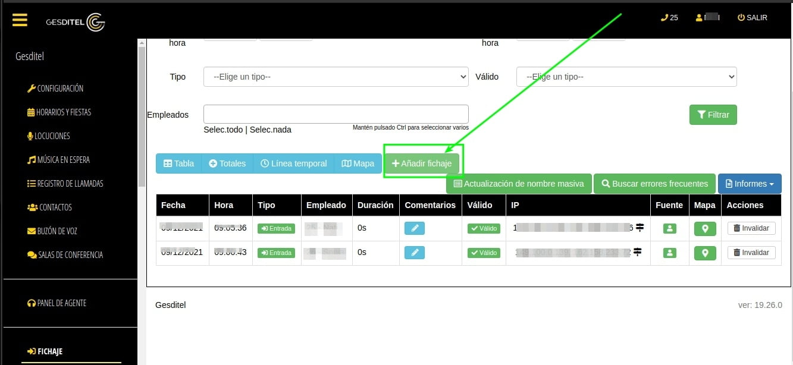
Task: Expand the Válido dropdown
Action: click(x=626, y=77)
